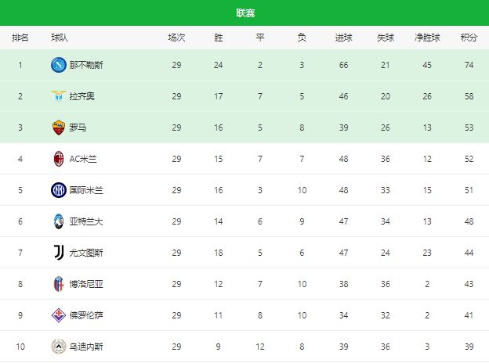Open the 乌迪内斯 team link

pyautogui.click(x=85, y=347)
